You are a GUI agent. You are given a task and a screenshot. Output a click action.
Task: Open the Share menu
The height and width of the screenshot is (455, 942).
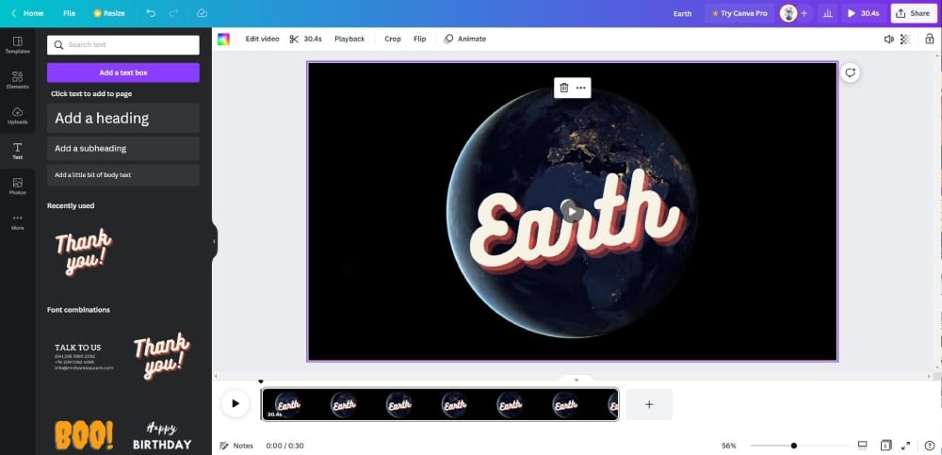point(913,13)
